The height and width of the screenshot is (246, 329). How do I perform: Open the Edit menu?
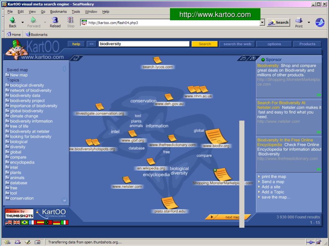pos(21,12)
